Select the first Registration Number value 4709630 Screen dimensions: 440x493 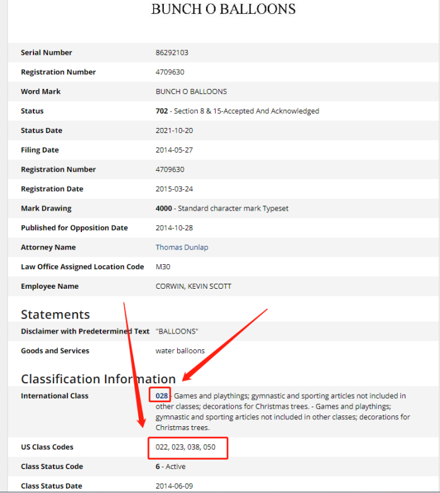point(170,72)
